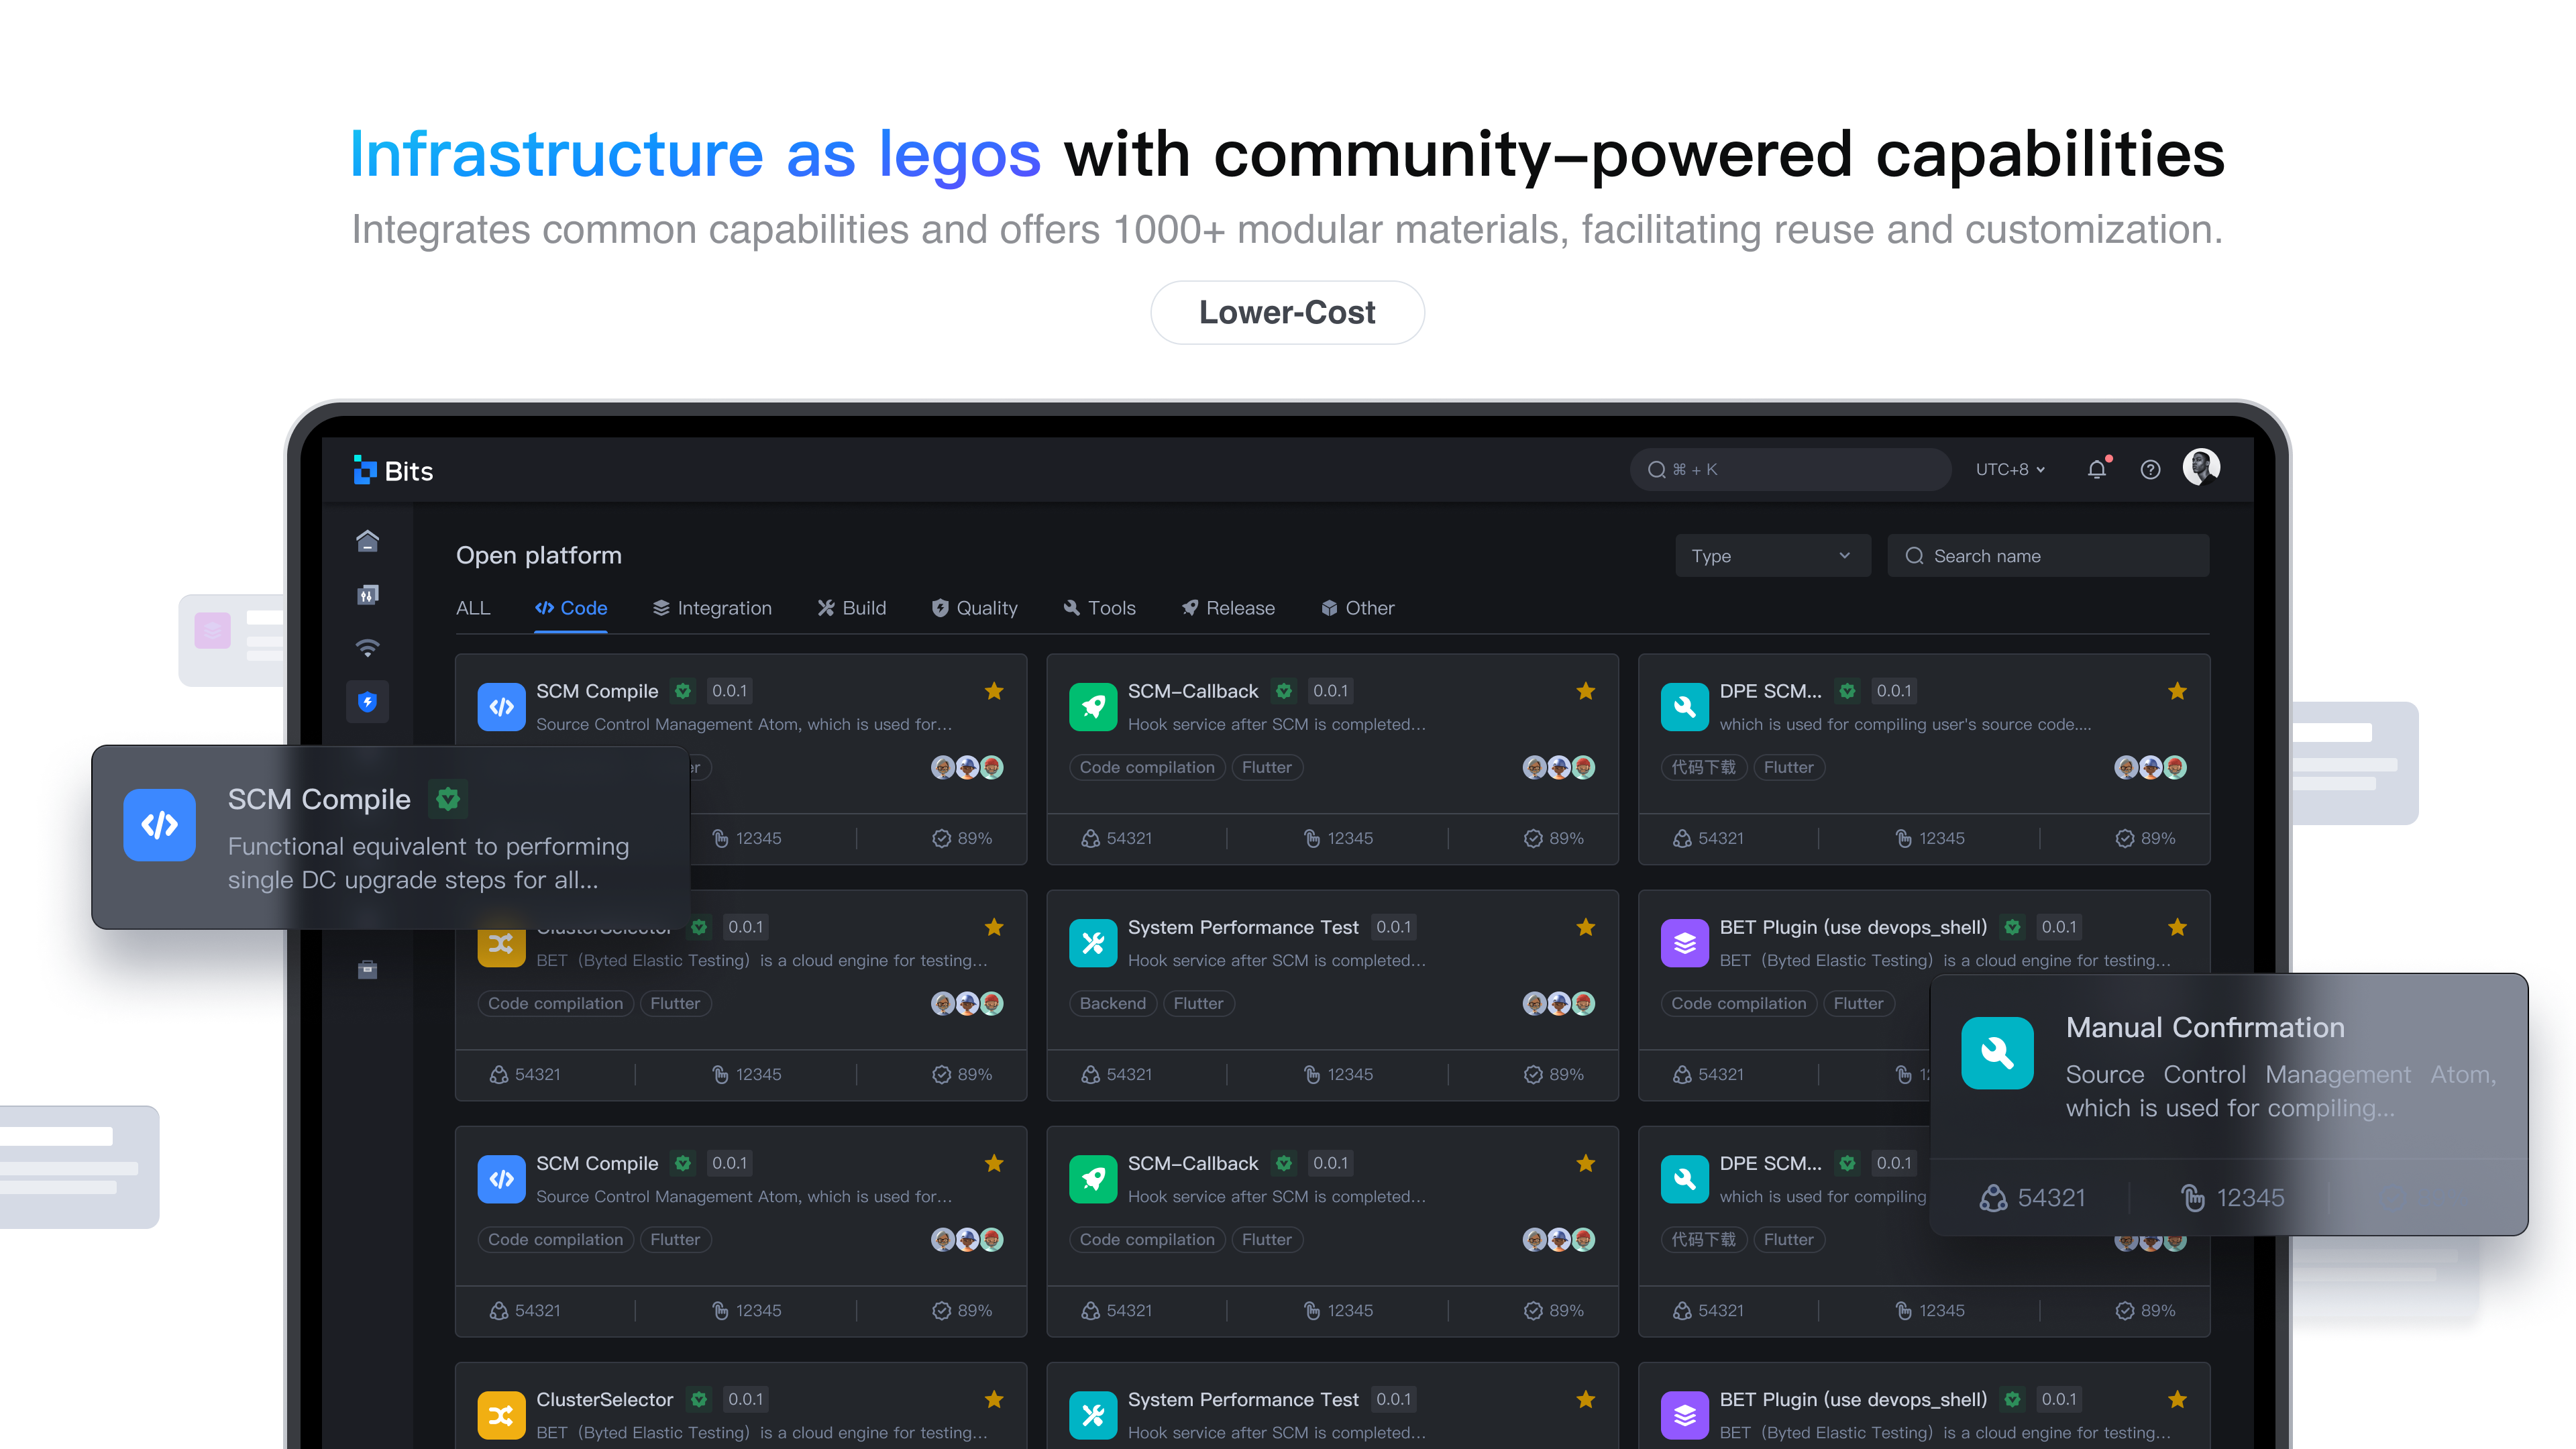This screenshot has width=2576, height=1449.
Task: Click the second-row BET Plugin layers icon
Action: [x=1685, y=943]
